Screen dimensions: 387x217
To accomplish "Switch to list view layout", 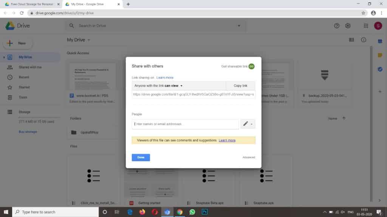I will (351, 40).
